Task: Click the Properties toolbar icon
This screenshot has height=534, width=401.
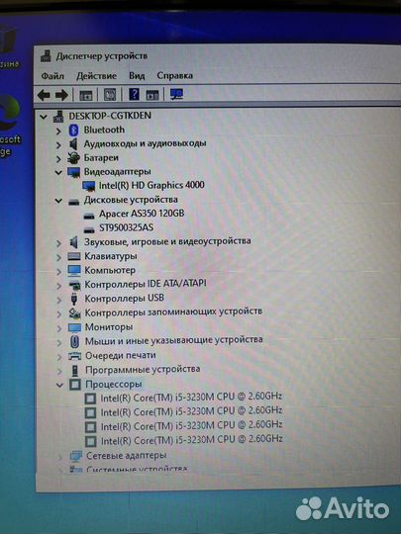Action: click(110, 95)
